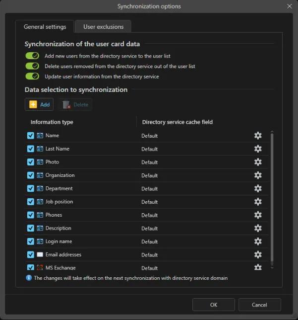Click the card icon beside Login name
298x320 pixels.
tap(40, 241)
